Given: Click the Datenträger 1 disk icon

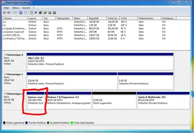Looking at the screenshot, I should [x=5, y=74].
